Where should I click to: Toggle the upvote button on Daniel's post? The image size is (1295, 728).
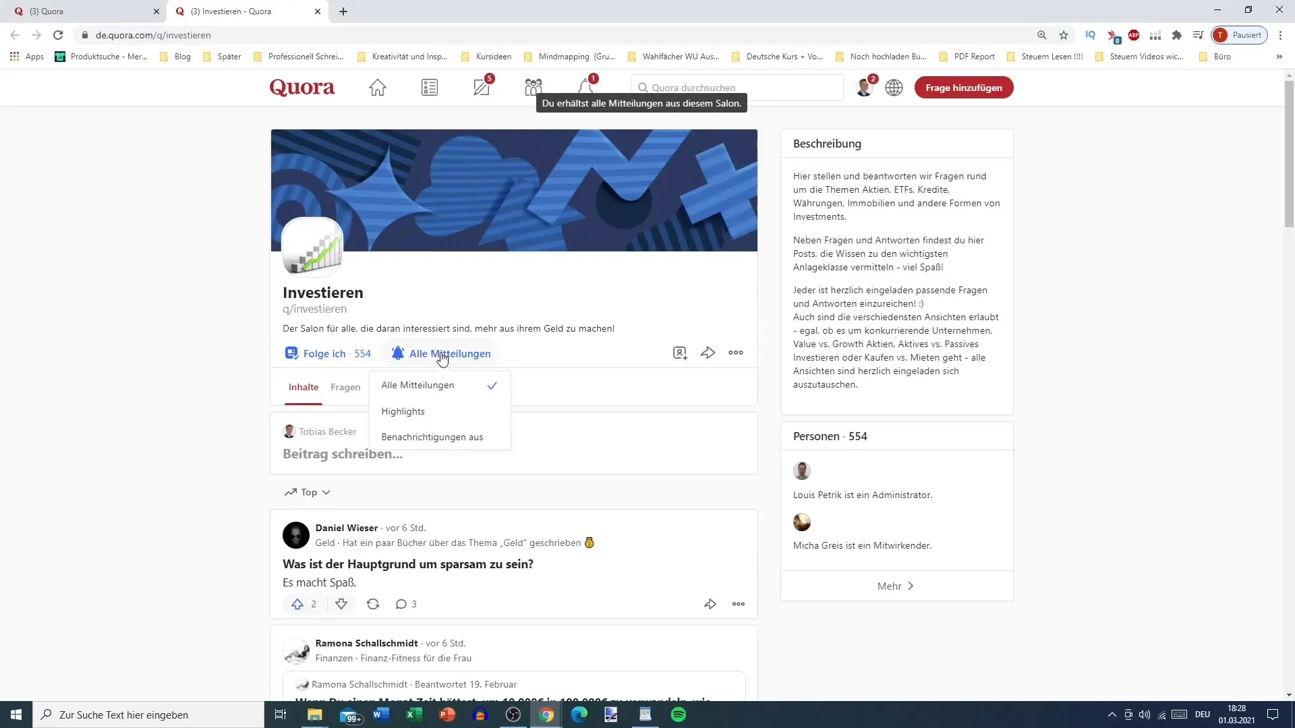coord(297,603)
